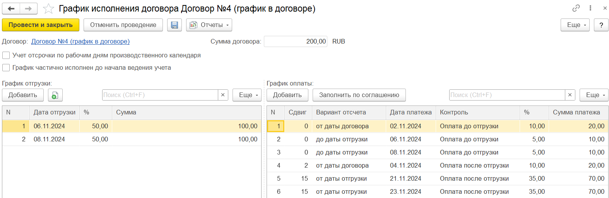The height and width of the screenshot is (198, 609).
Task: Click the Дата отгрузки column header
Action: 54,112
